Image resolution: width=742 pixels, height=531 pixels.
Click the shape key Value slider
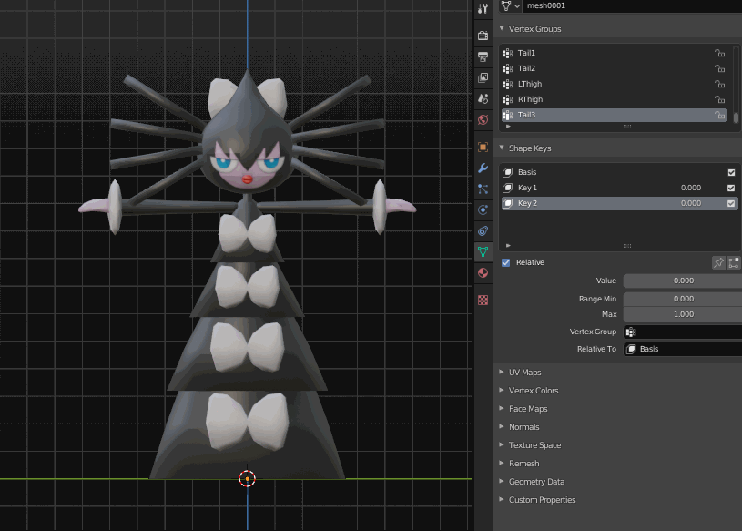point(683,281)
